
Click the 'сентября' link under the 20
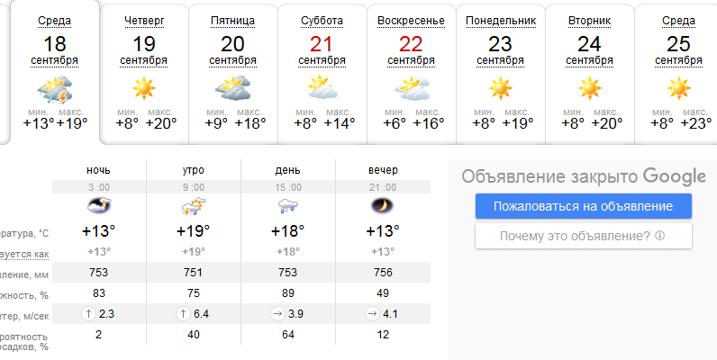click(x=232, y=61)
